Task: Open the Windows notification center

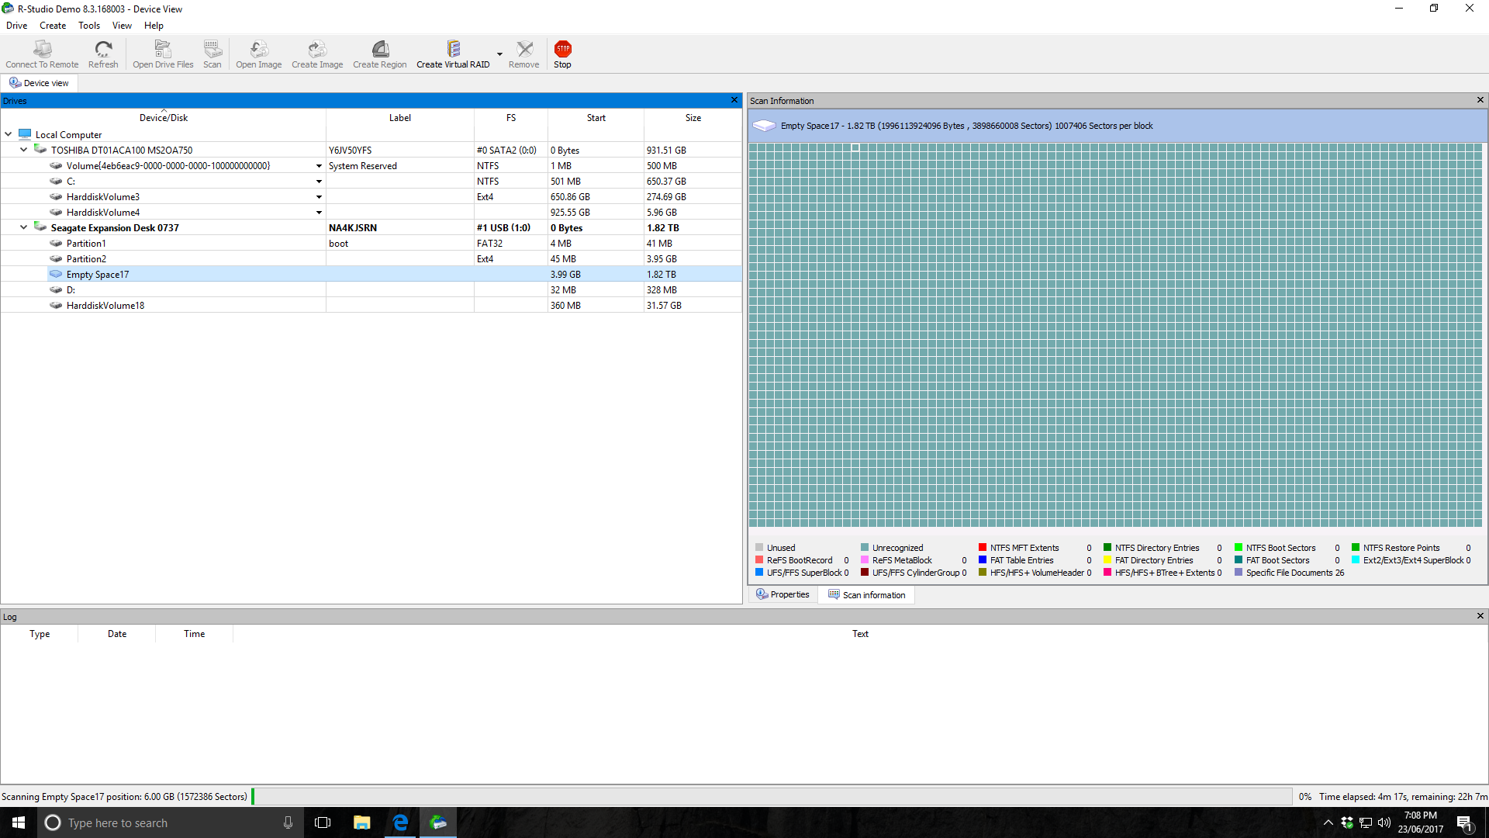Action: tap(1464, 822)
